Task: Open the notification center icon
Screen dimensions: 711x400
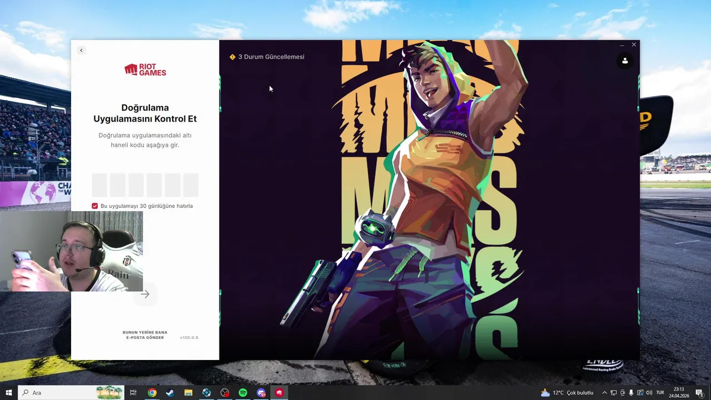Action: pos(700,393)
